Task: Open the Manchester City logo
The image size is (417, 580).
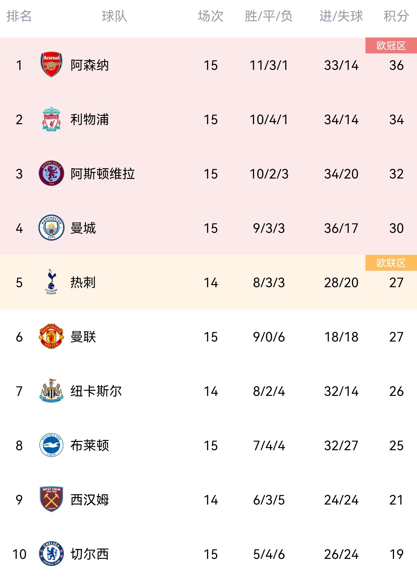Action: (52, 228)
